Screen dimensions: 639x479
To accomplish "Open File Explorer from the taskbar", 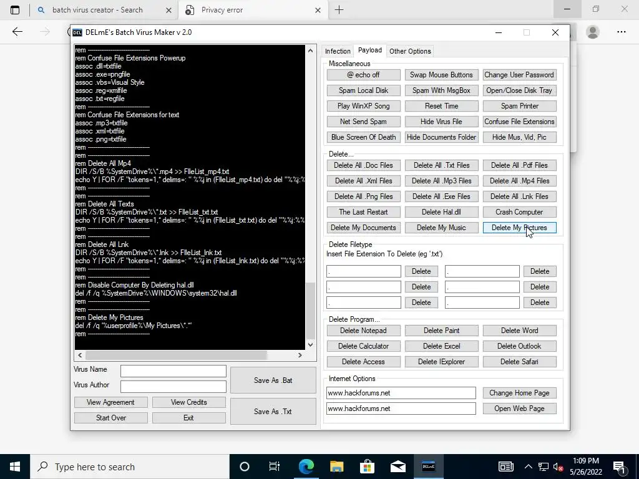I will pyautogui.click(x=336, y=467).
